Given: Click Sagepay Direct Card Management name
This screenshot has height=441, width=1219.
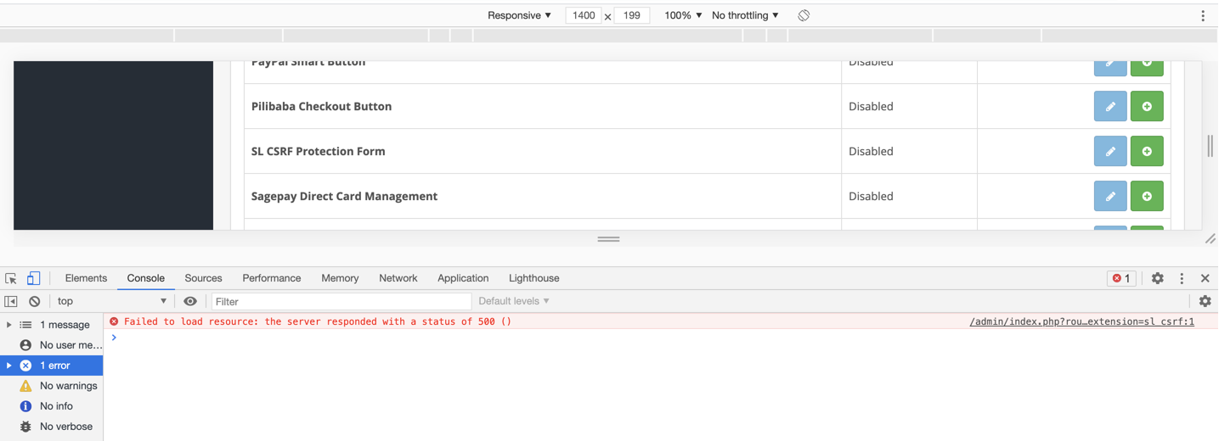Looking at the screenshot, I should click(344, 197).
